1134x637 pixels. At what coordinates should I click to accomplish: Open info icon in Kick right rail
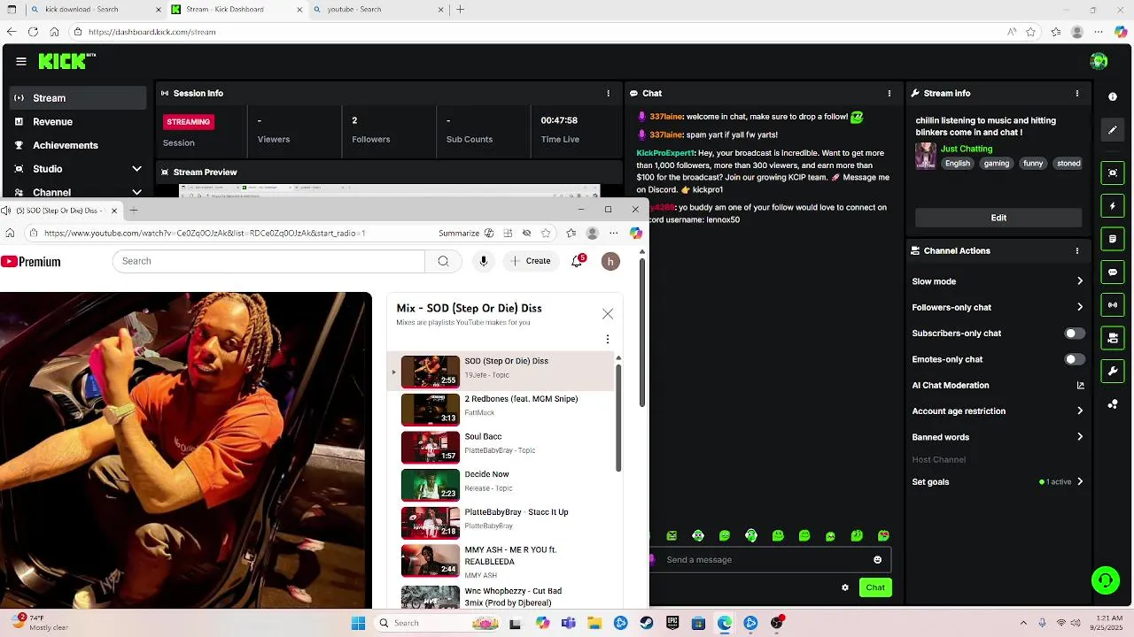click(x=1113, y=96)
